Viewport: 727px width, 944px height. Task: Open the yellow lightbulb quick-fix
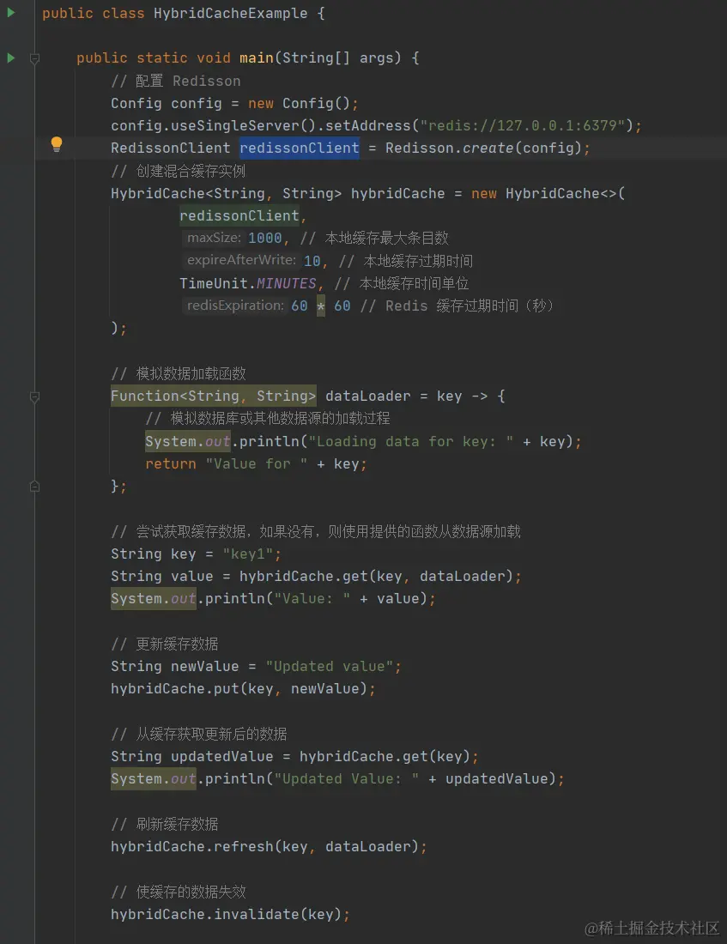pos(57,144)
